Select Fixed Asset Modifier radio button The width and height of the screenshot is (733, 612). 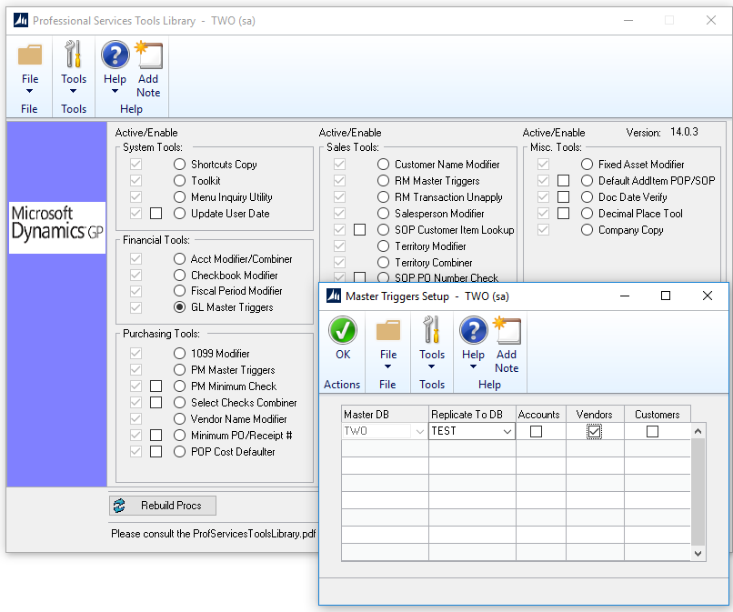click(587, 164)
